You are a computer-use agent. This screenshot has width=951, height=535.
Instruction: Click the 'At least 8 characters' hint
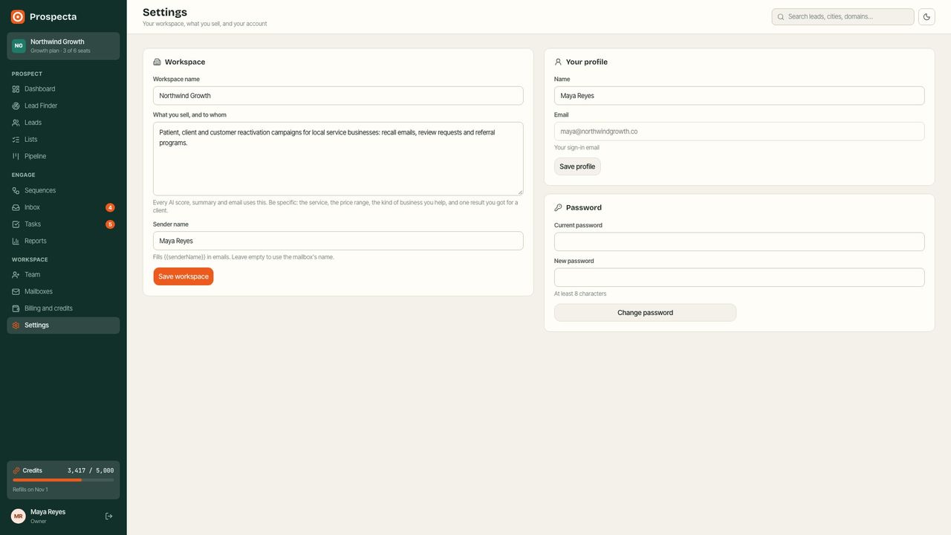tap(580, 294)
